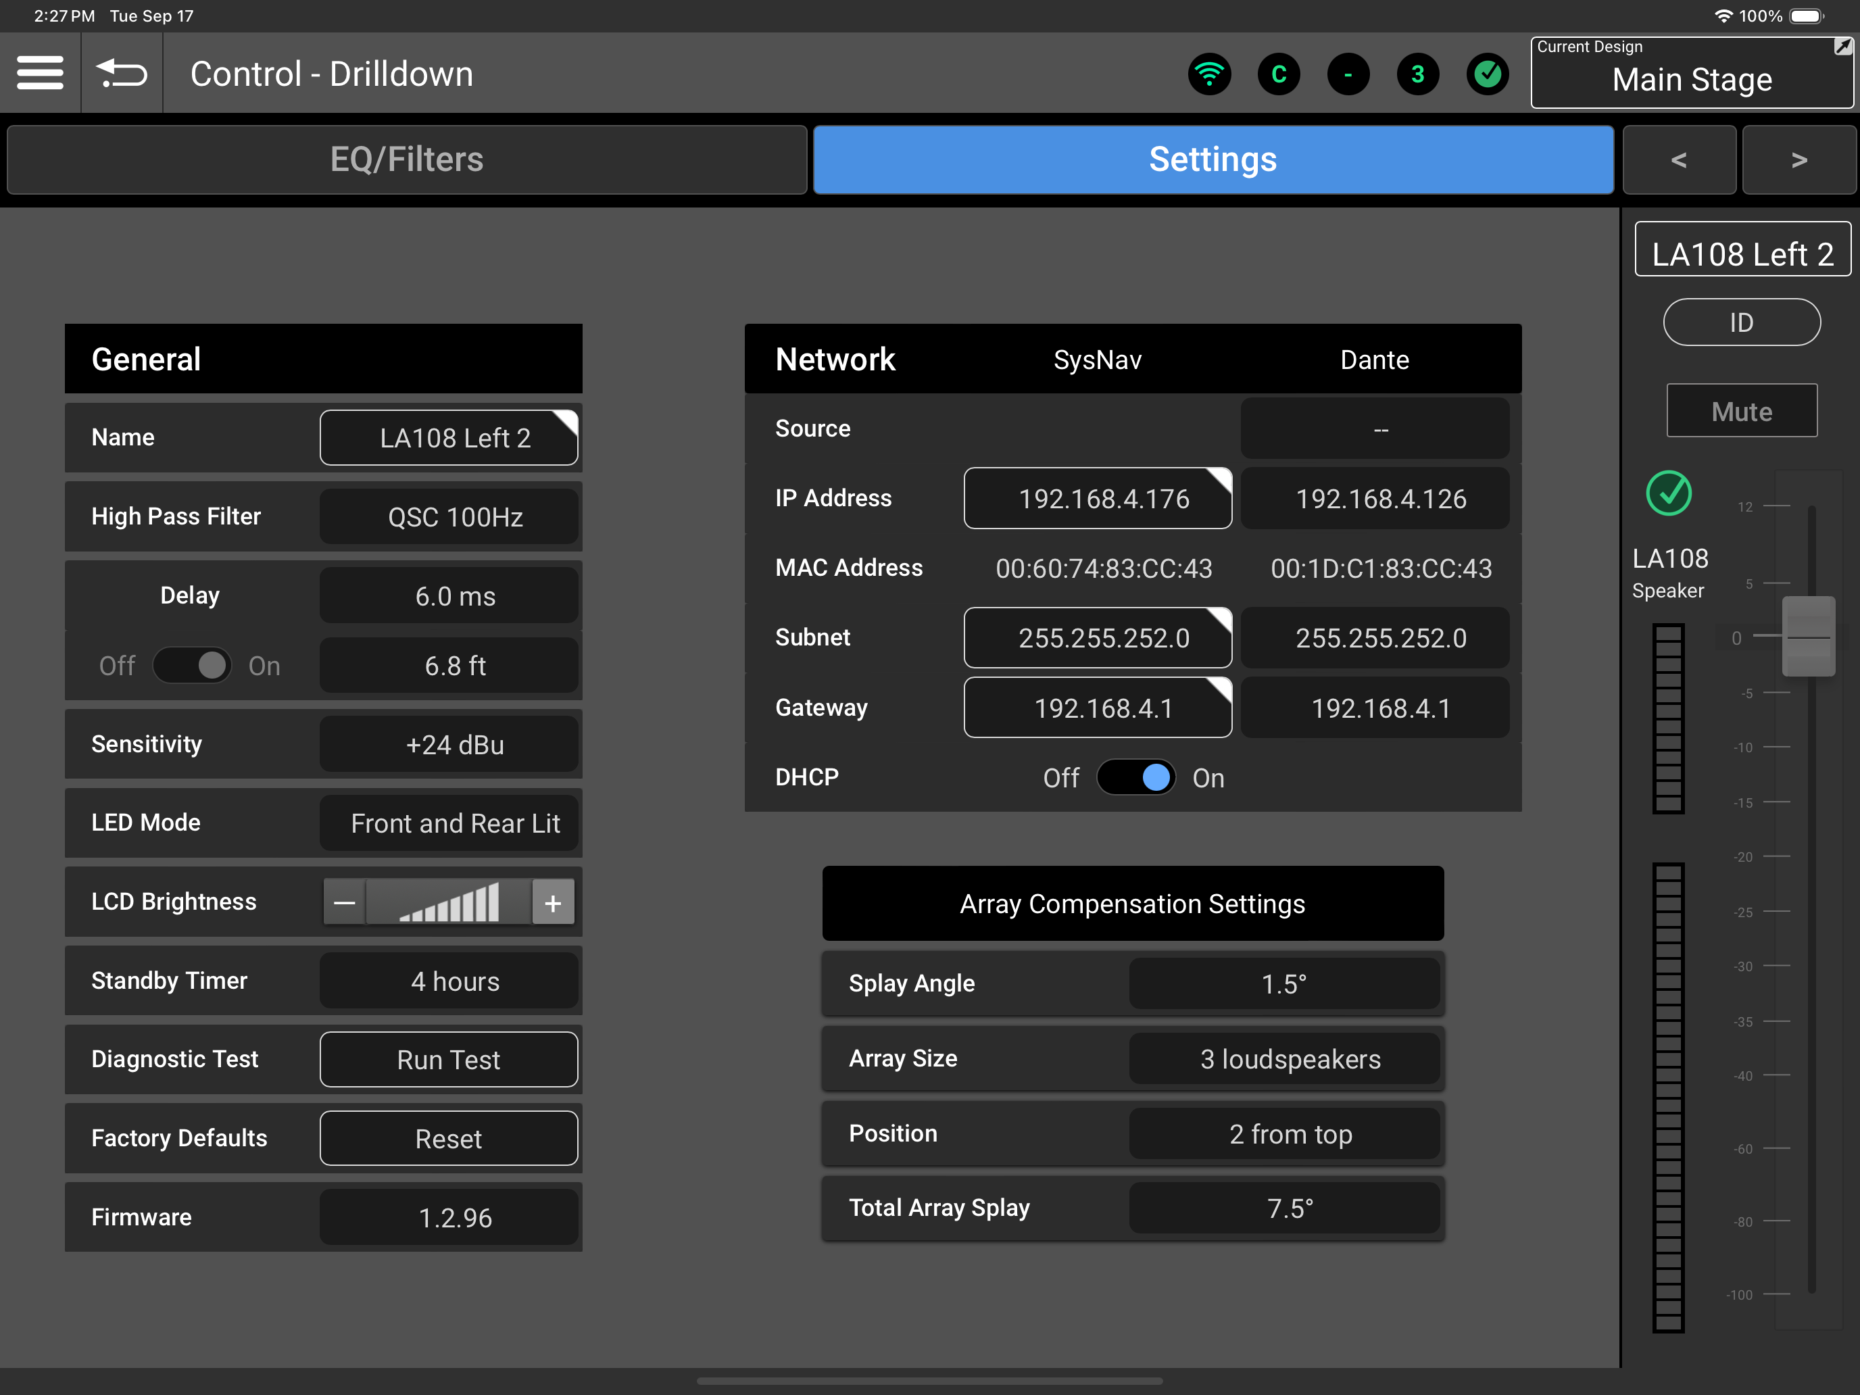1860x1395 pixels.
Task: Decrease LCD brightness with minus button
Action: coord(345,903)
